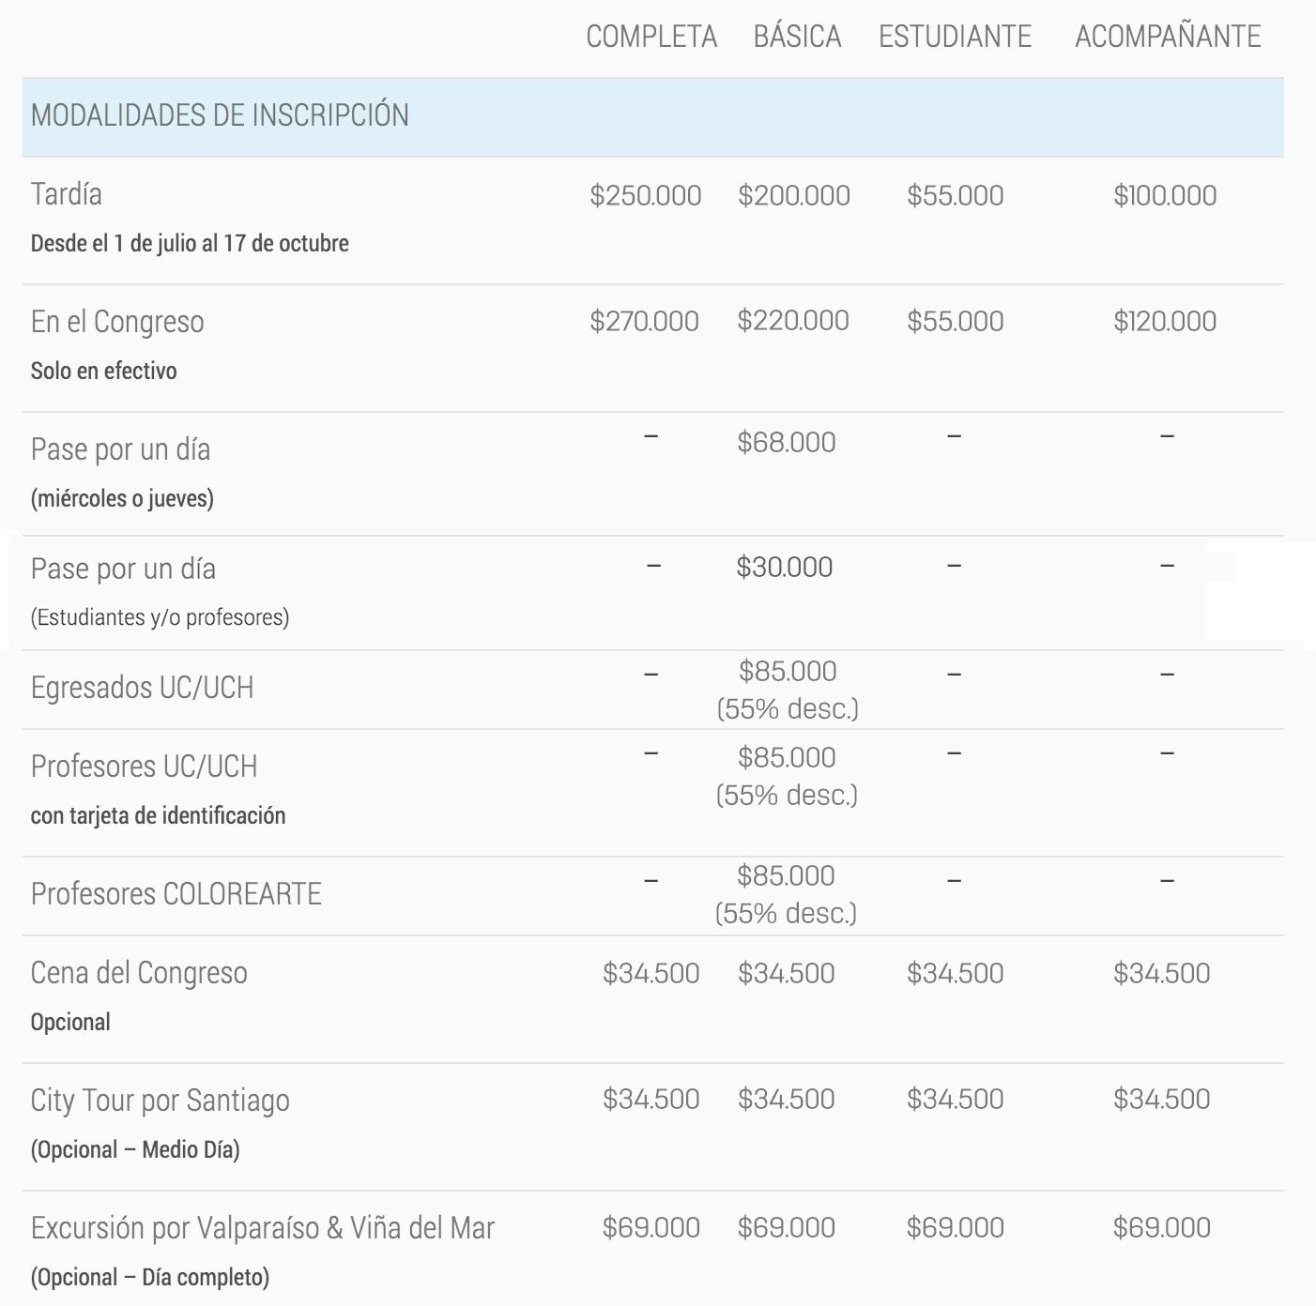Click the 'Solo en efectivo' note
This screenshot has height=1306, width=1316.
pos(103,371)
